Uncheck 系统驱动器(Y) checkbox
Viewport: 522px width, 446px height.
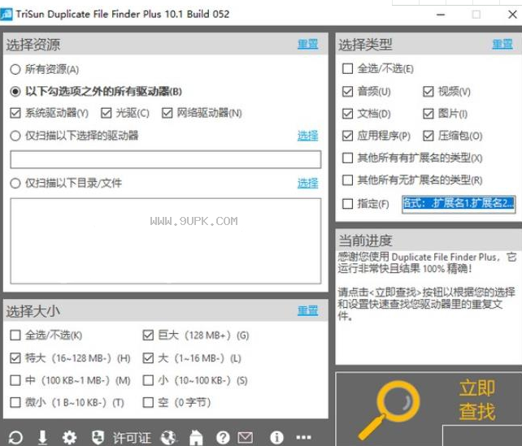(15, 113)
